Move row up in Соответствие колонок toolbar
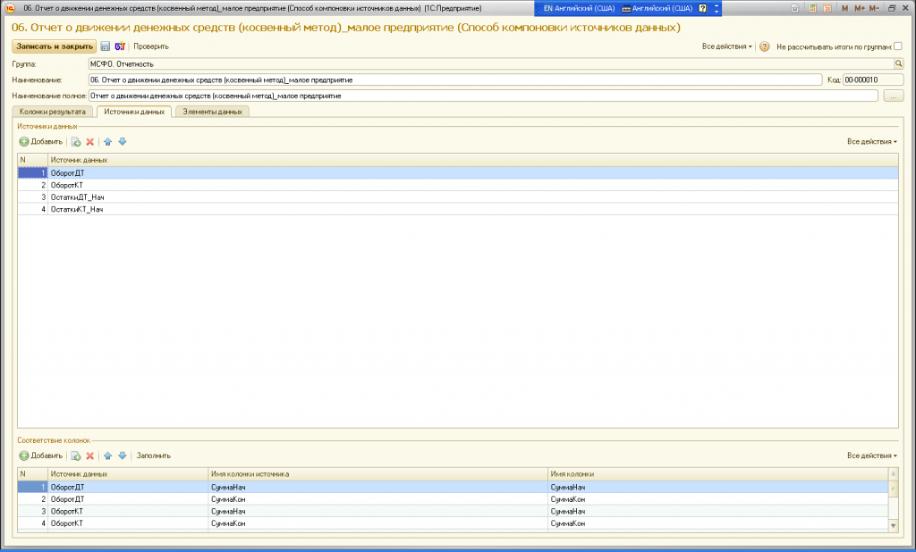The height and width of the screenshot is (552, 916). [x=107, y=456]
